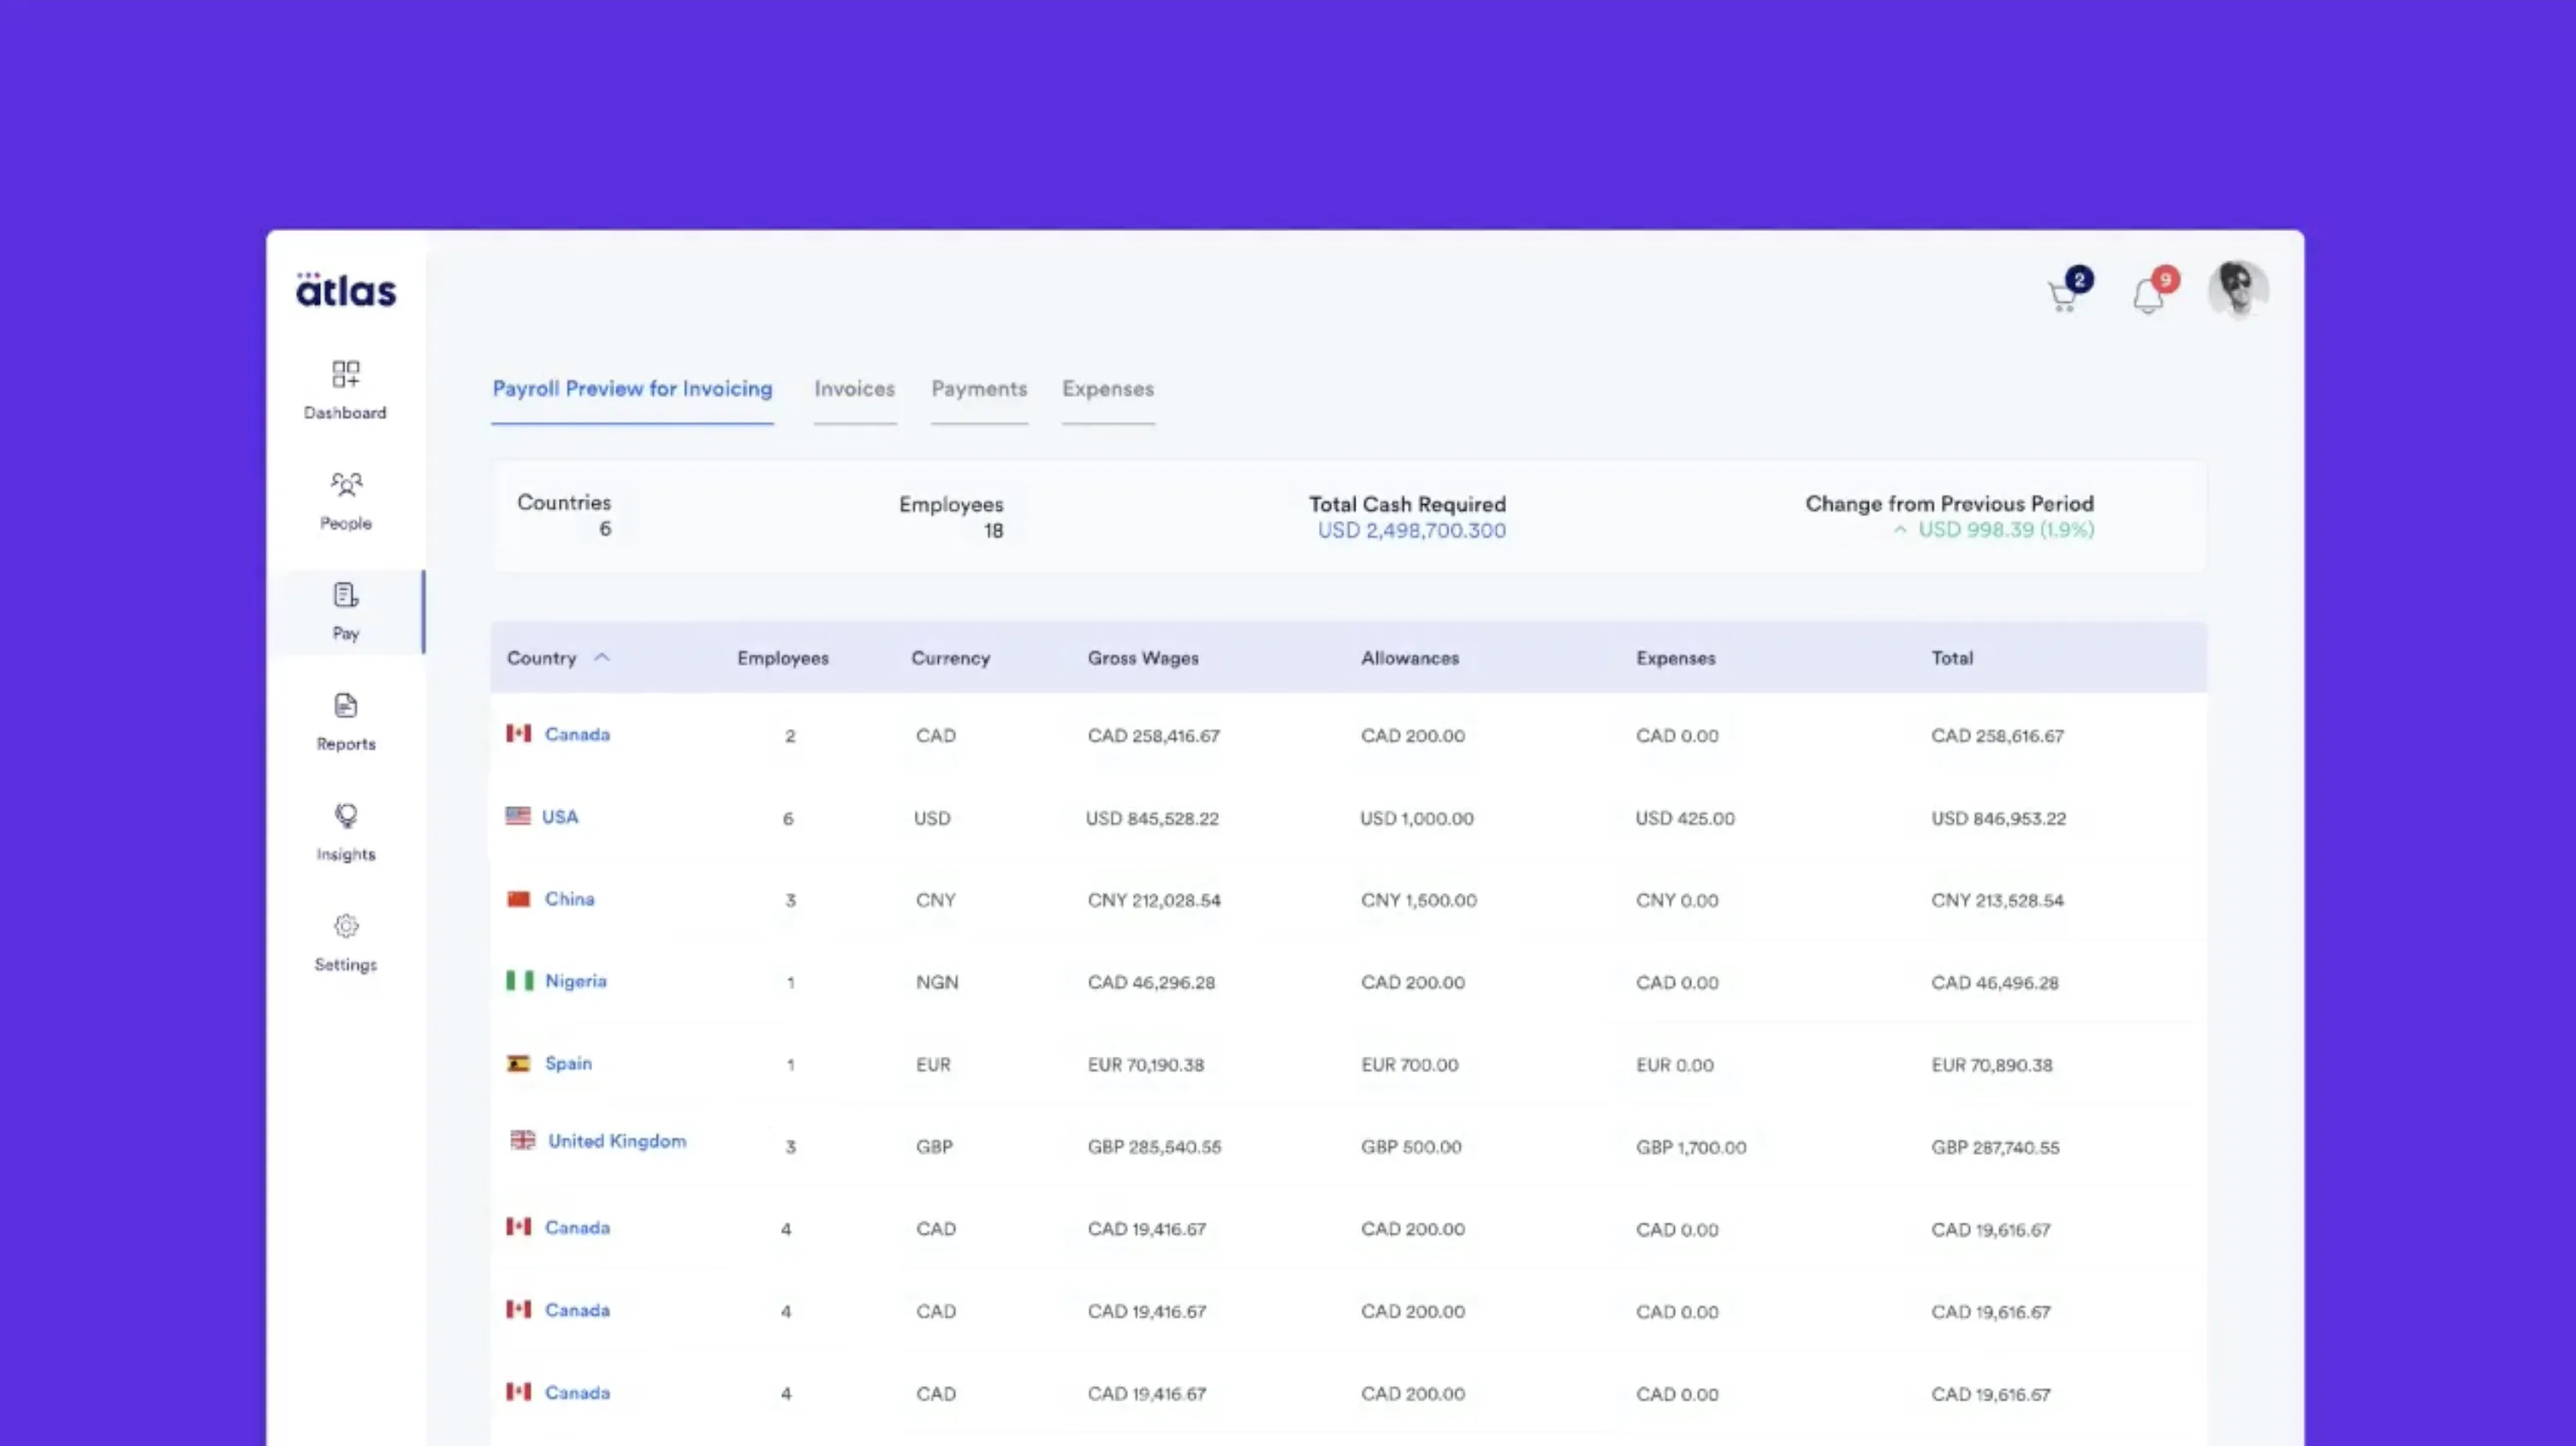Open the China country link

coord(569,899)
